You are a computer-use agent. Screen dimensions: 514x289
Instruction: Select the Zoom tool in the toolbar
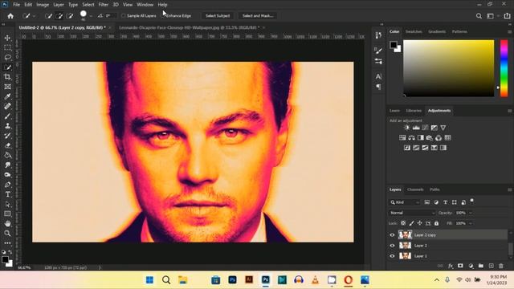click(7, 234)
